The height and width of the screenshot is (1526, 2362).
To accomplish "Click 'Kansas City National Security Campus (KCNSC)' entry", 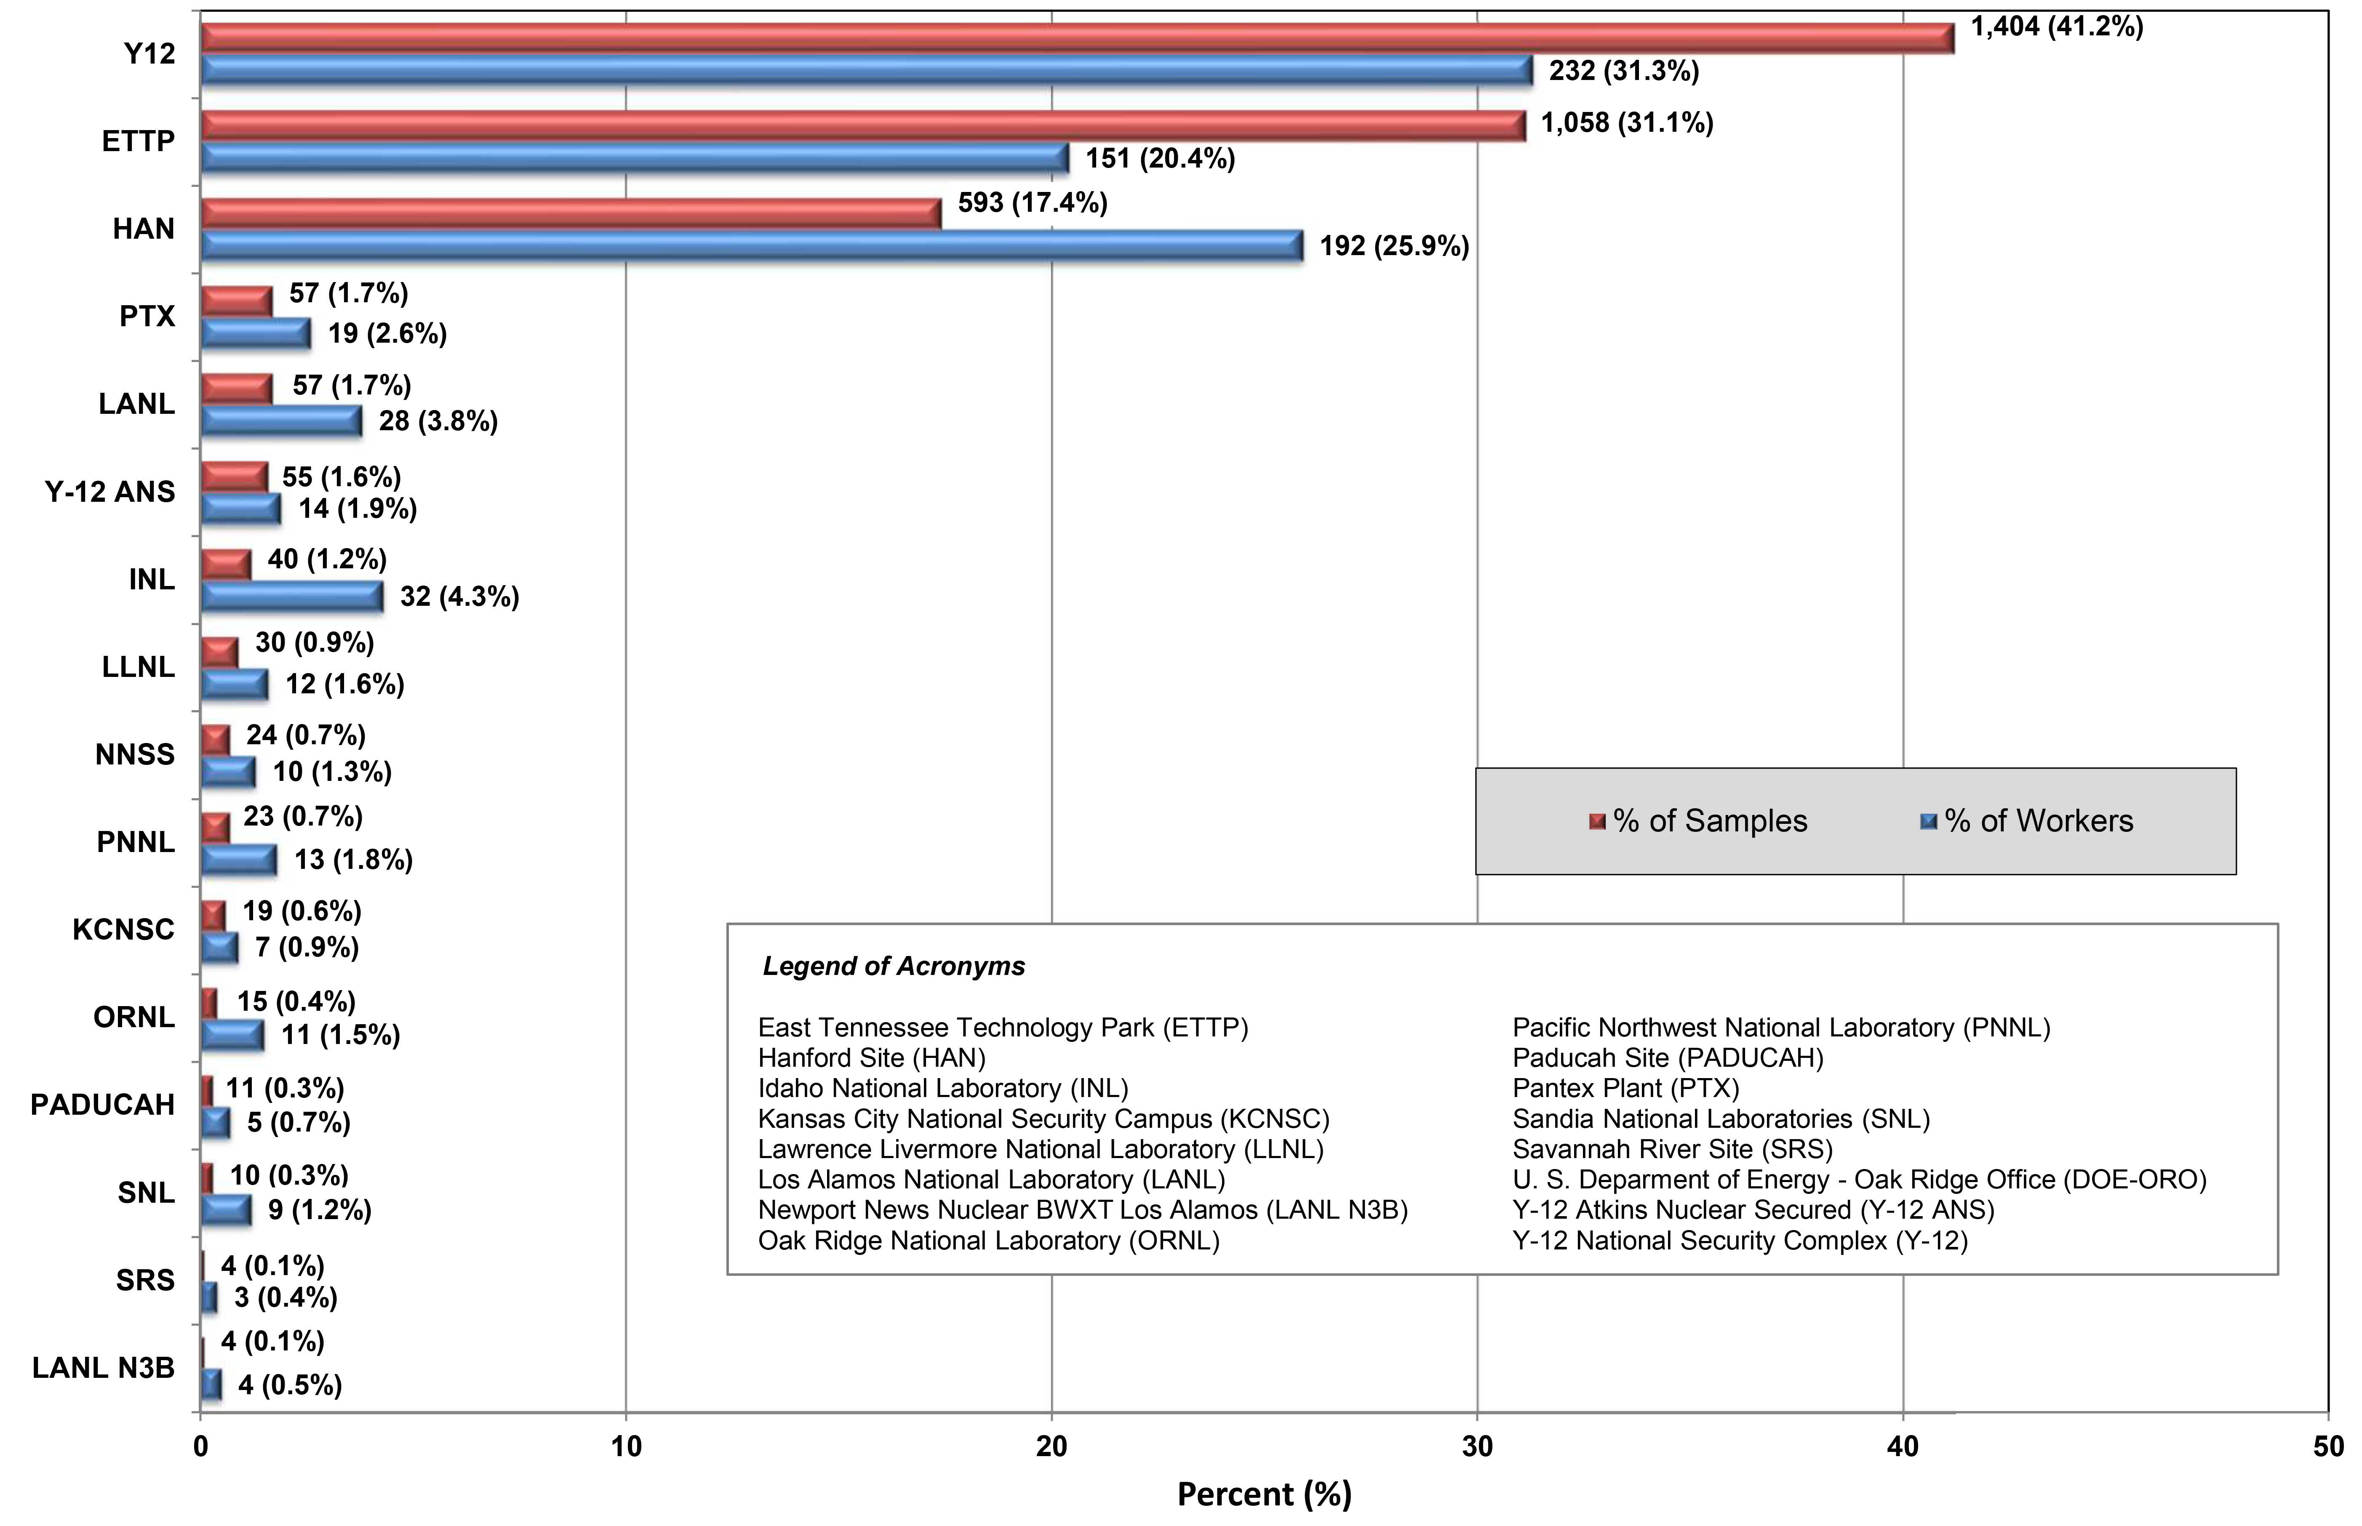I will tap(1044, 1120).
